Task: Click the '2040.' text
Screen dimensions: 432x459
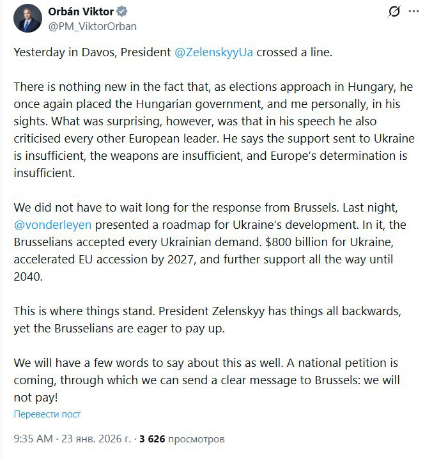Action: pyautogui.click(x=27, y=277)
